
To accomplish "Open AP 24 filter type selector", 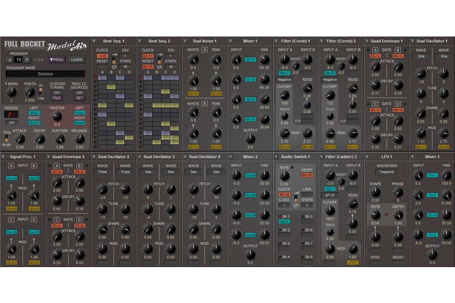I will pos(330,195).
